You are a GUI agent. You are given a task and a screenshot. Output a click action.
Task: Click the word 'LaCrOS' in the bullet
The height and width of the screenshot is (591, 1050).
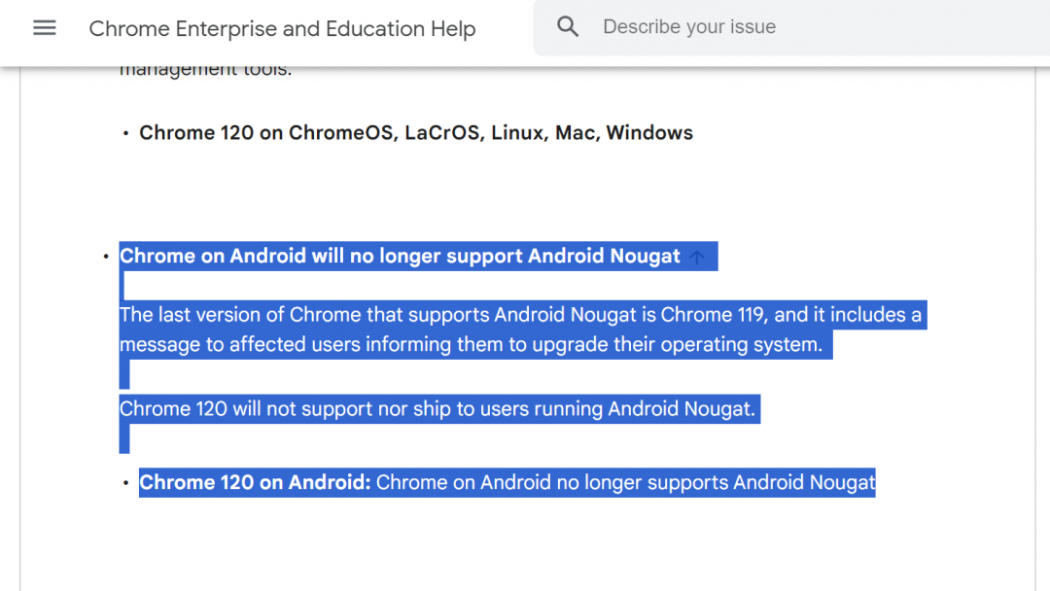point(442,133)
